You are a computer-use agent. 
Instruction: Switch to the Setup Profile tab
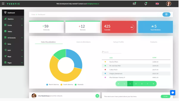118,42
